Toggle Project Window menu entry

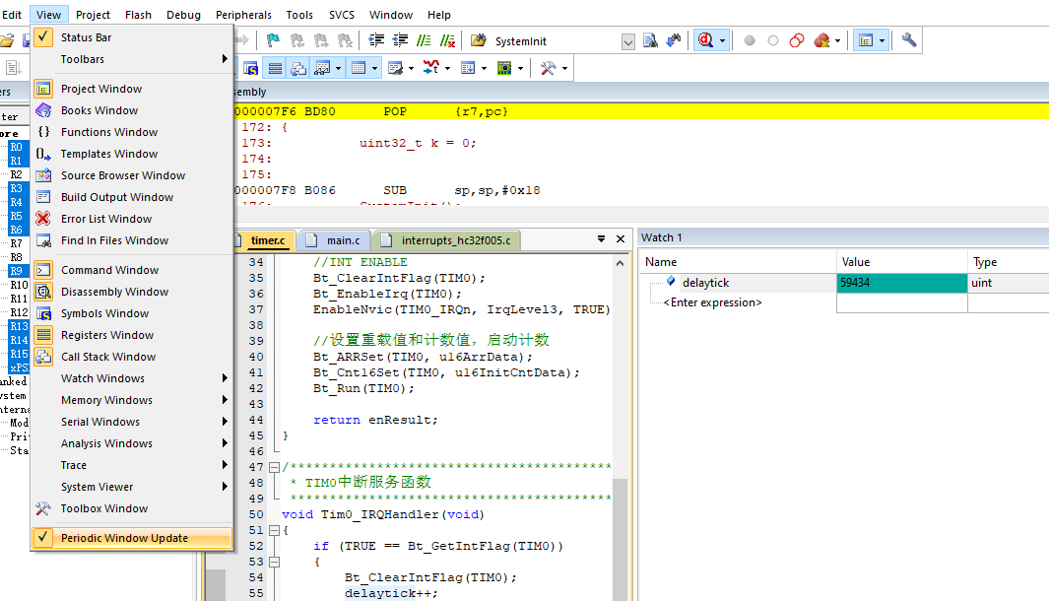click(x=132, y=89)
